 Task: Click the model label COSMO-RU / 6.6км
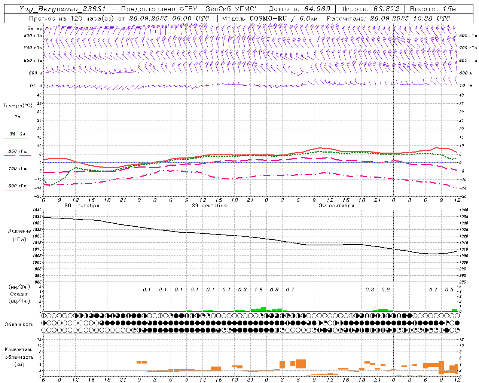pyautogui.click(x=283, y=18)
